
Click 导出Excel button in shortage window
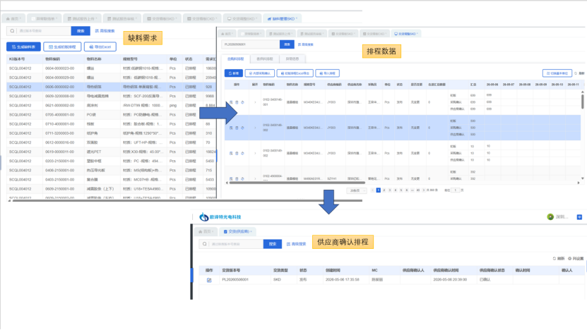click(x=100, y=47)
